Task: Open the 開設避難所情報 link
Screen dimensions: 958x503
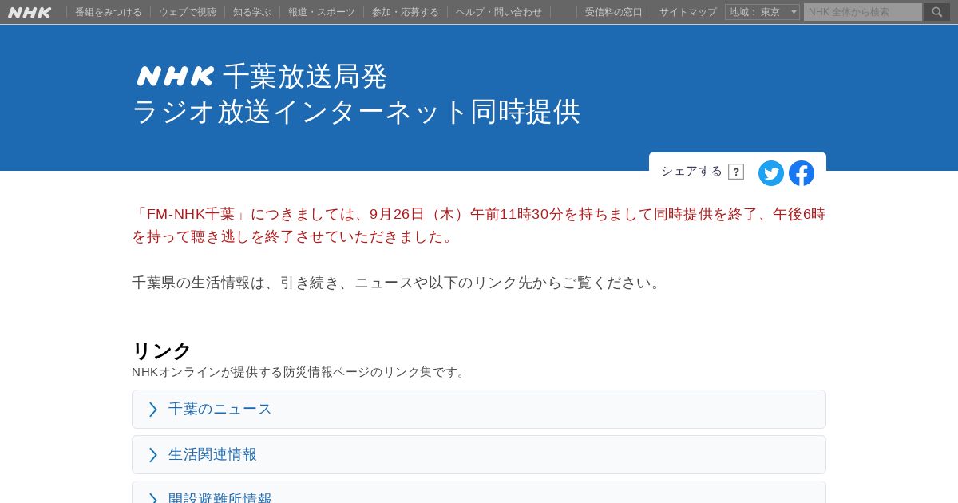Action: [x=479, y=493]
